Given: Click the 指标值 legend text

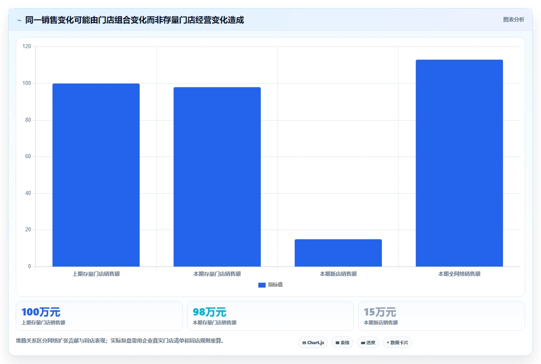Looking at the screenshot, I should 275,285.
